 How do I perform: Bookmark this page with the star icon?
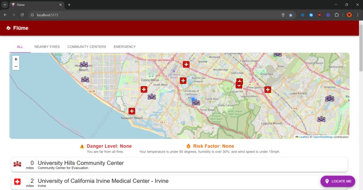click(x=290, y=15)
